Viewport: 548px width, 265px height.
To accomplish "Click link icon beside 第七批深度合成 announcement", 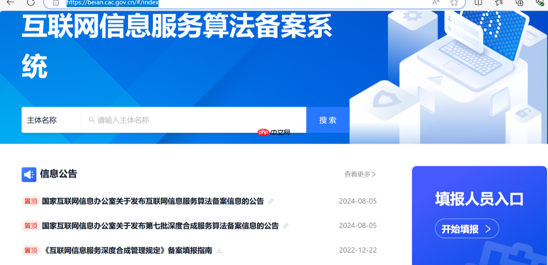I will click(x=286, y=226).
